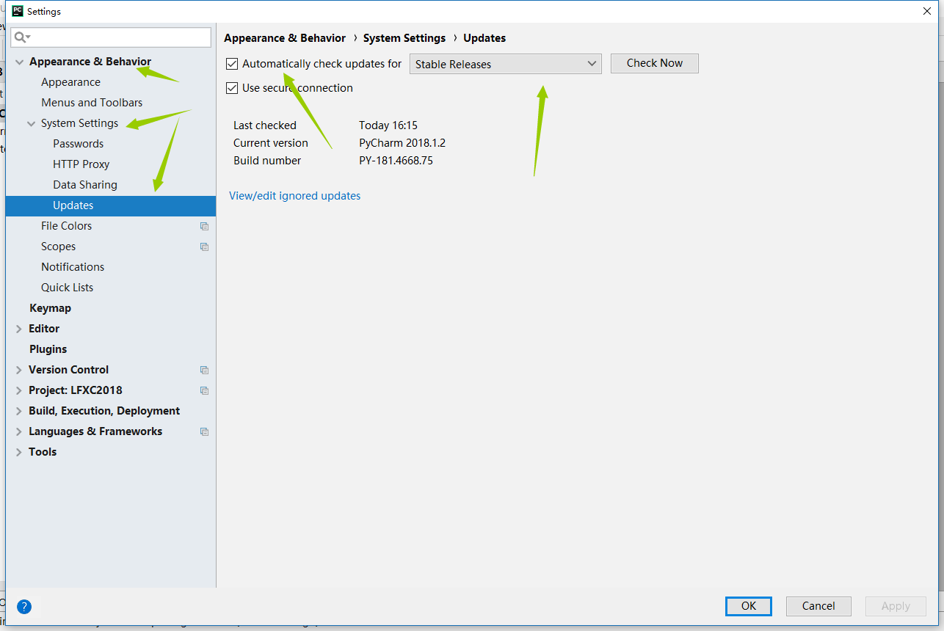The height and width of the screenshot is (631, 944).
Task: Click the project-level icon beside File Colors
Action: coord(204,226)
